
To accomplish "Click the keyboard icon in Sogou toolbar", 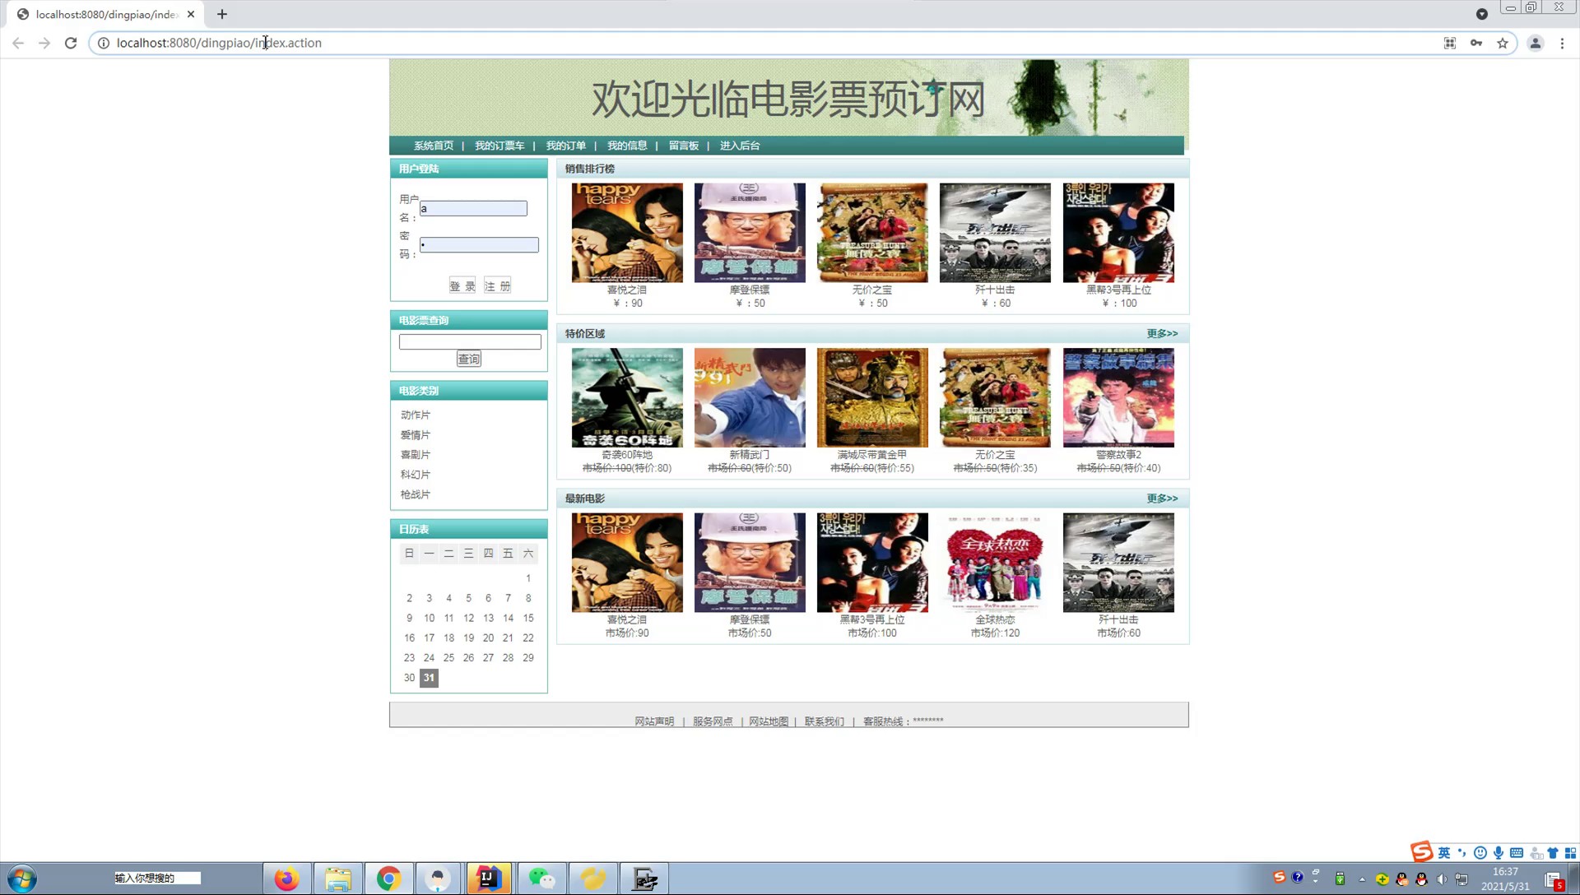I will tap(1517, 853).
